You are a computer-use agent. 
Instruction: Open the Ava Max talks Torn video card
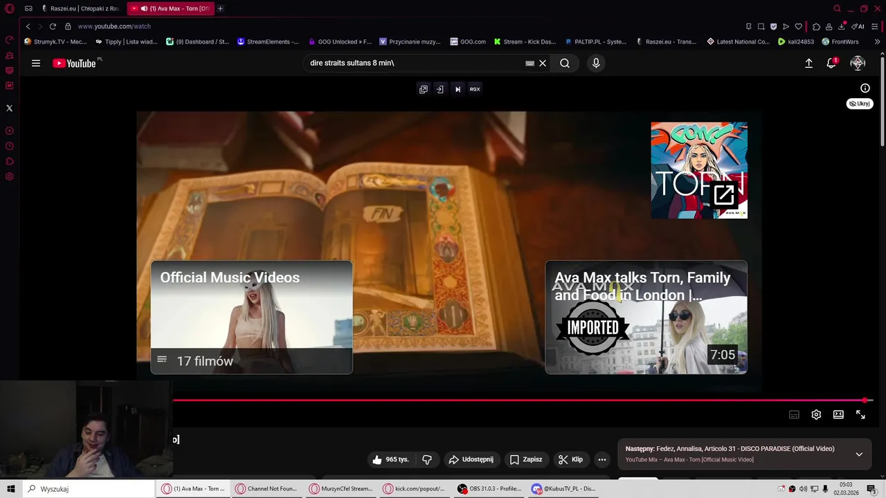point(647,317)
